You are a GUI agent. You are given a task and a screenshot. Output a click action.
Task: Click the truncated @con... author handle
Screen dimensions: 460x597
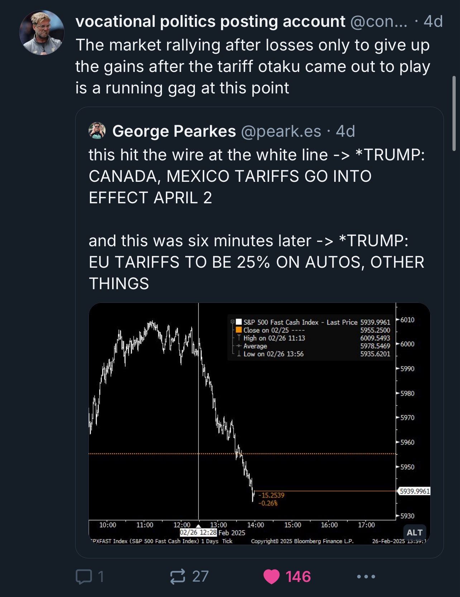coord(379,21)
